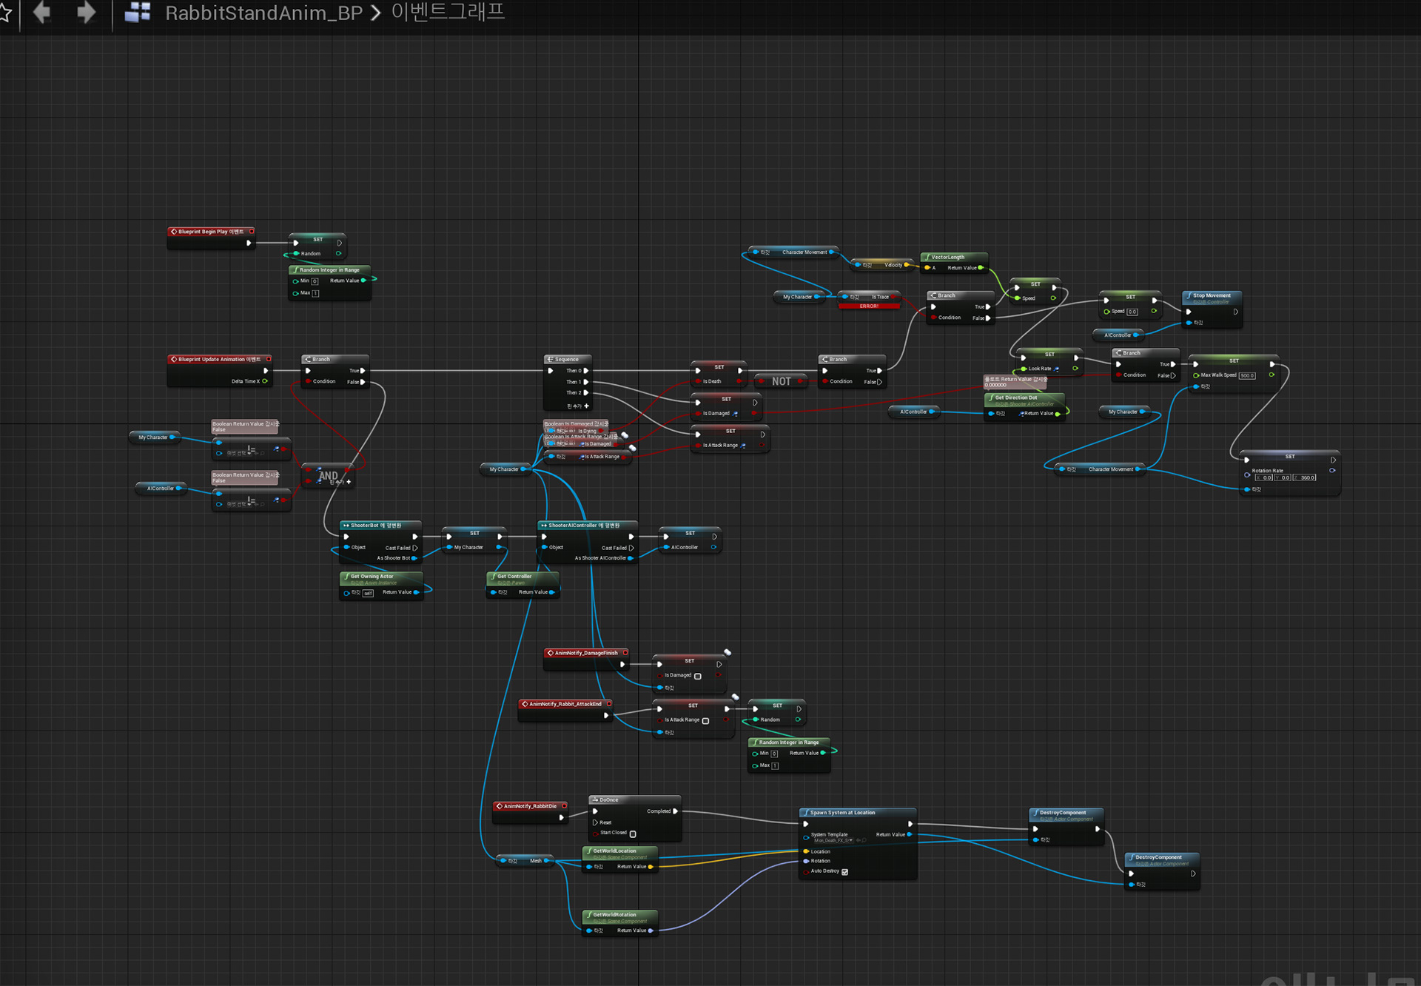The image size is (1421, 986).
Task: Click the ShooterAIController cast node icon
Action: click(544, 525)
